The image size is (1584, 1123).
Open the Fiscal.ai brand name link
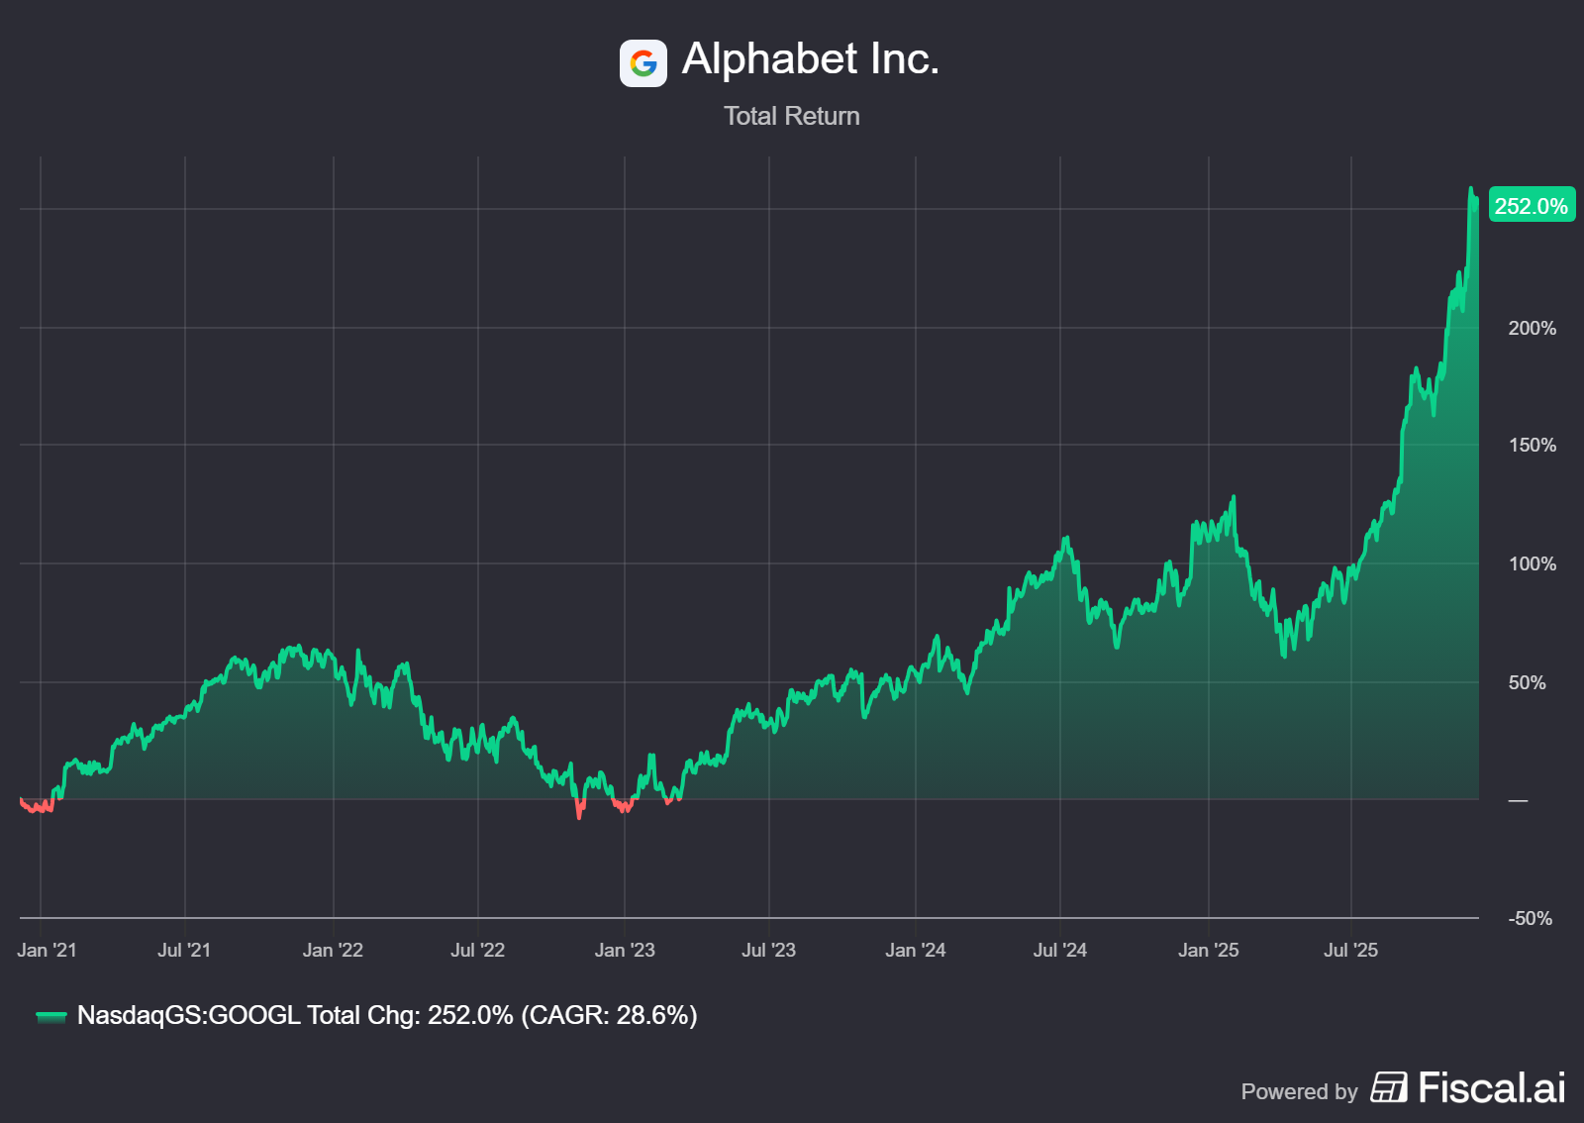1491,1087
